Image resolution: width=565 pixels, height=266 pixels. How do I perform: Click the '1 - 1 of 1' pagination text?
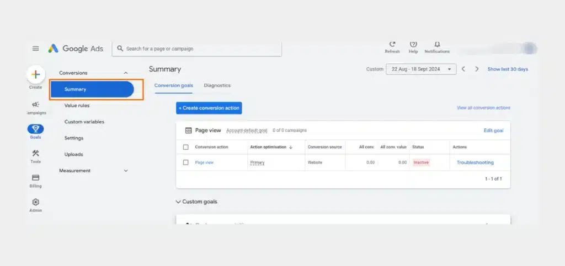click(493, 178)
